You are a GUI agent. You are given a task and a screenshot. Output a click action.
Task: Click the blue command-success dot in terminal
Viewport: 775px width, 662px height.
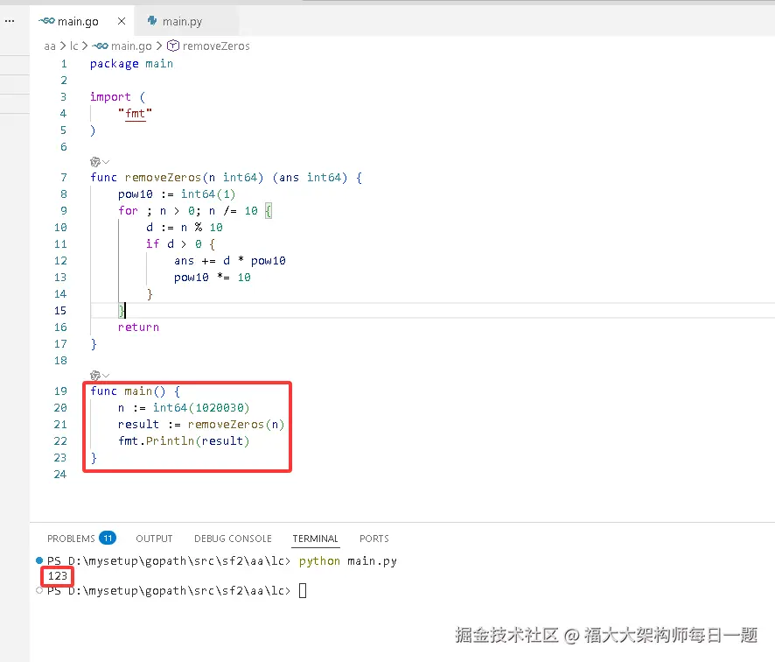[x=39, y=560]
